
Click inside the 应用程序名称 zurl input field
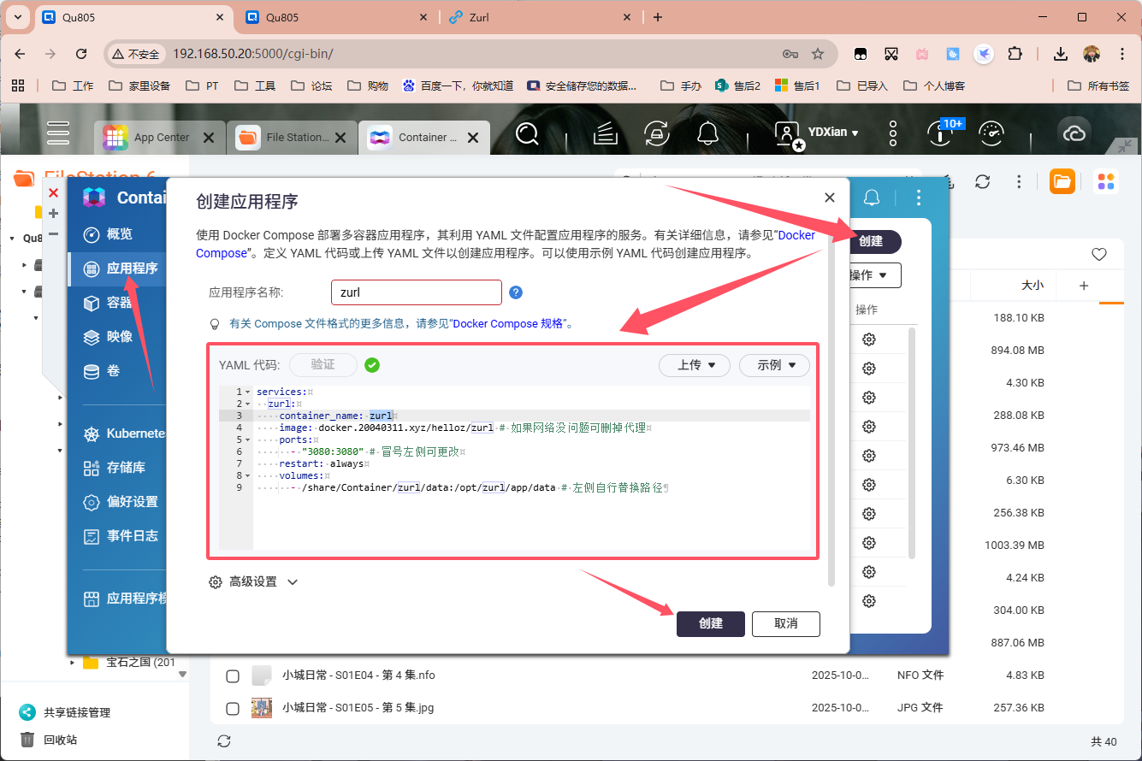(417, 292)
